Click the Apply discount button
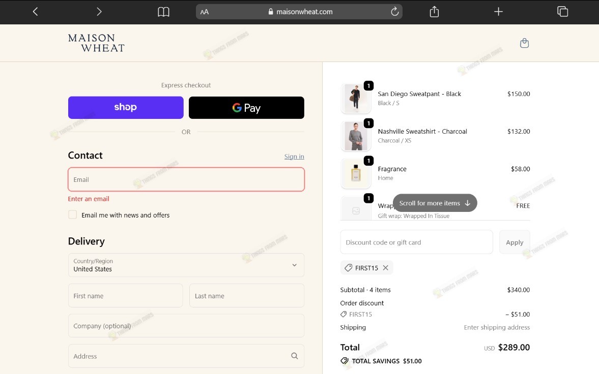 click(x=515, y=242)
